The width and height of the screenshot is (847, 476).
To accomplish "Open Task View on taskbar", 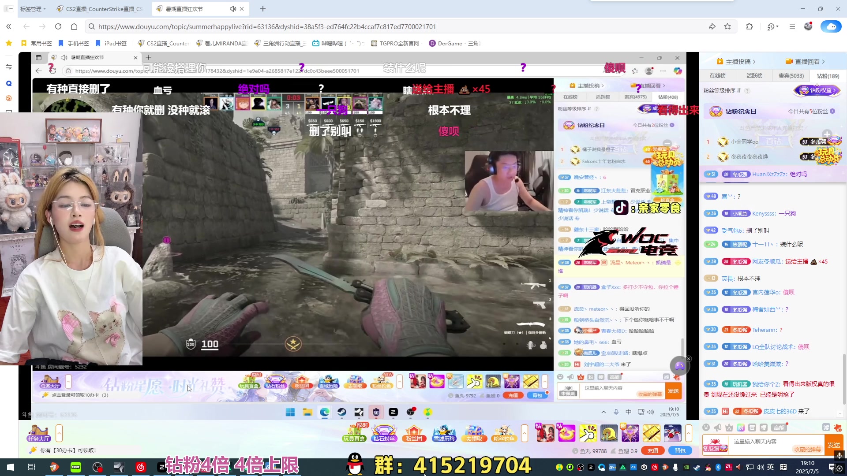I will coord(32,467).
